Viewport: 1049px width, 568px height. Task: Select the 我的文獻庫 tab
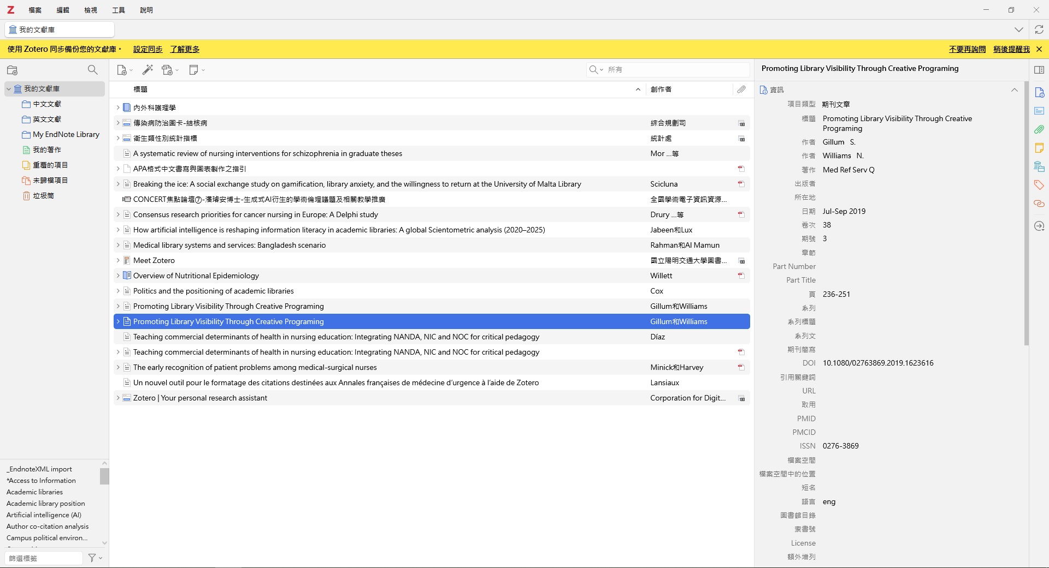click(x=60, y=29)
